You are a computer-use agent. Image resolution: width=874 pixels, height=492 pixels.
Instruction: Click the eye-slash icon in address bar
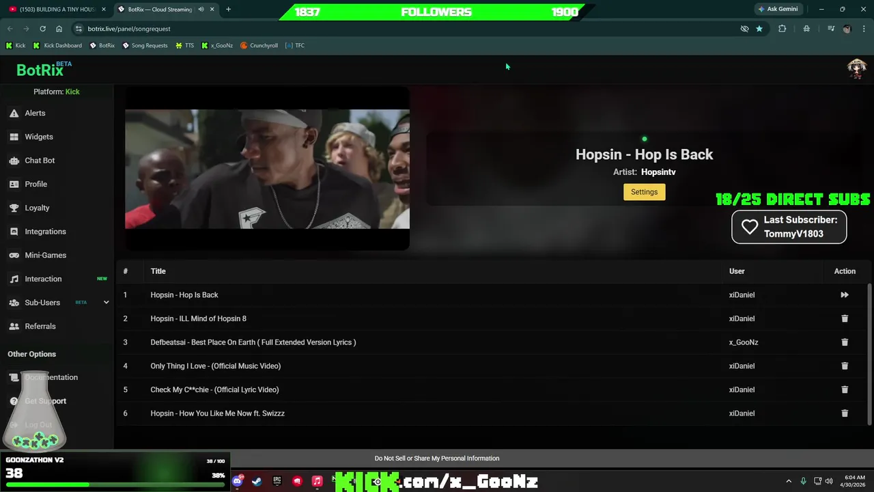745,29
